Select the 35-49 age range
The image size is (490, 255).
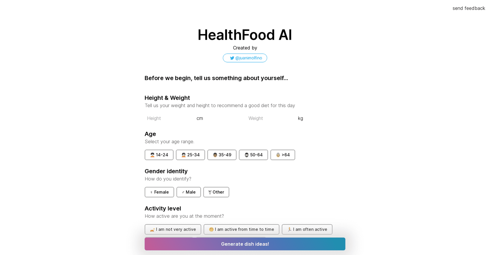pyautogui.click(x=222, y=155)
